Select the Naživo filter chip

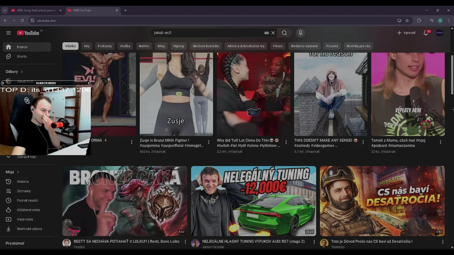click(x=144, y=46)
